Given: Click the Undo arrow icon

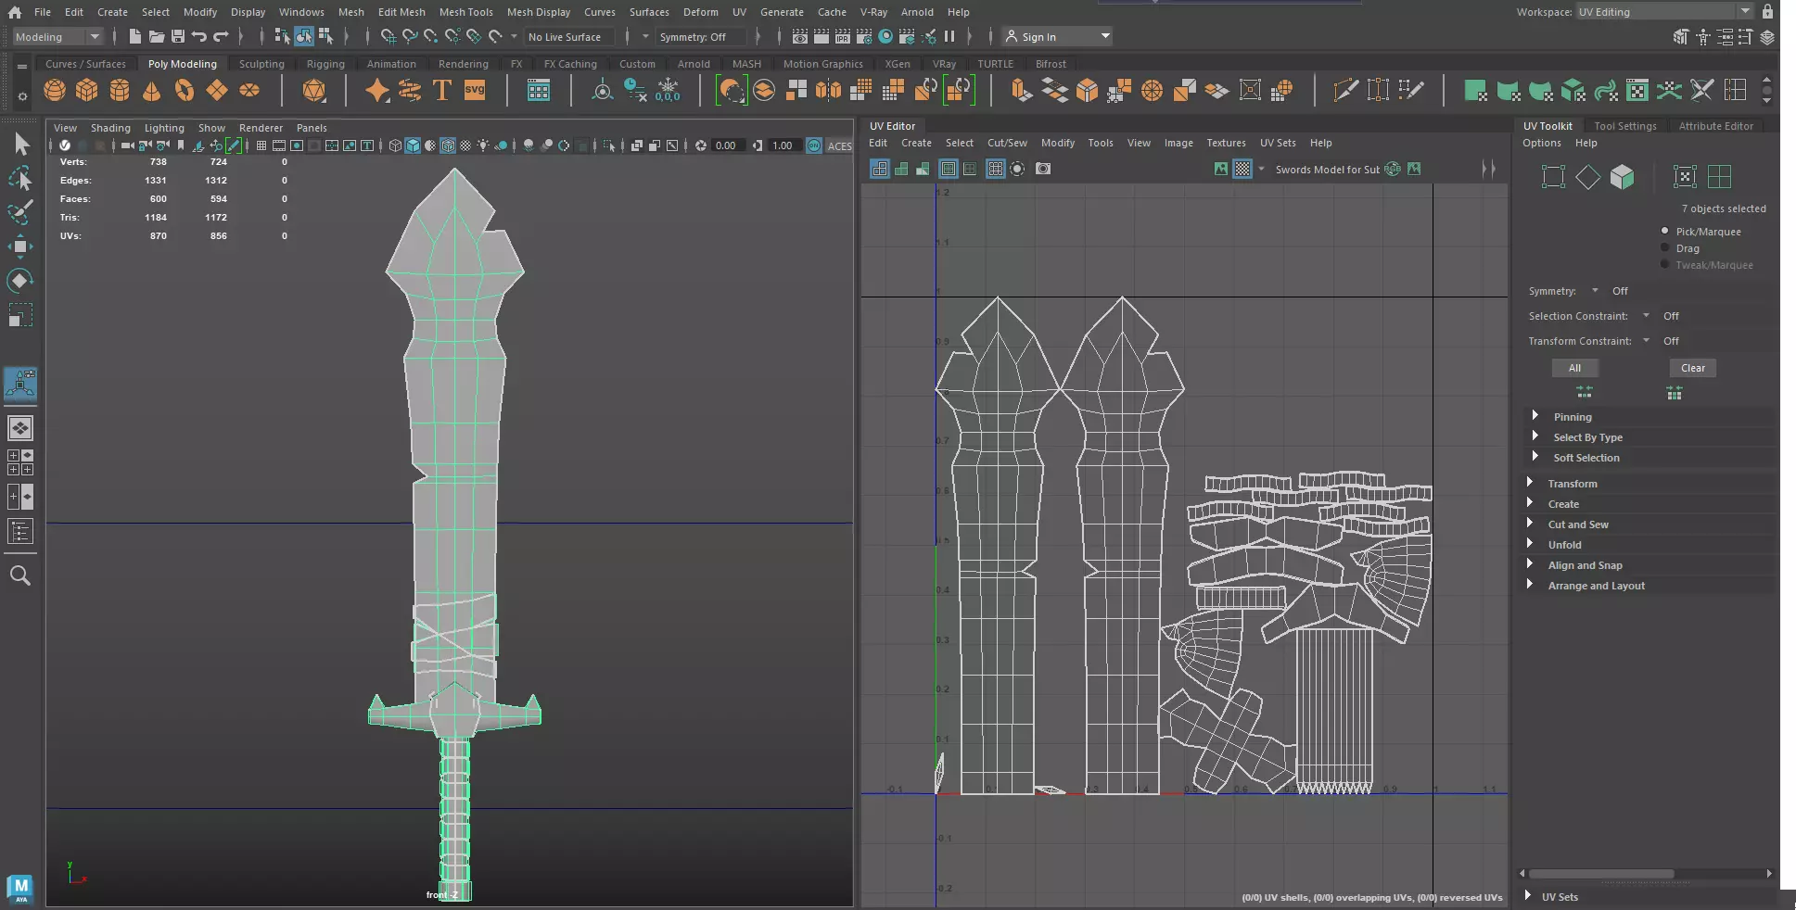Looking at the screenshot, I should (199, 36).
